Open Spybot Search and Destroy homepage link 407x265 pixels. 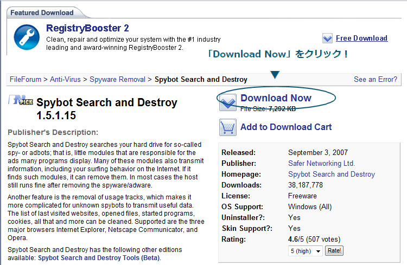point(332,174)
